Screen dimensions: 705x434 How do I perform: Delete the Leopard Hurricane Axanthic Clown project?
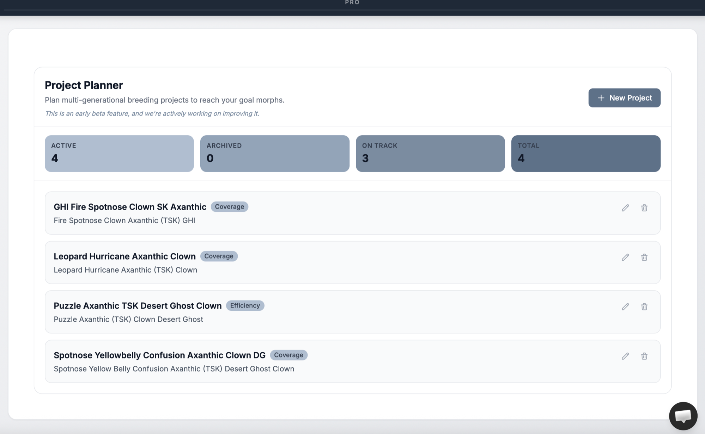click(x=644, y=258)
